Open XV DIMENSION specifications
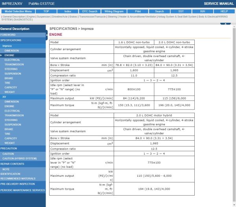This screenshot has height=207, width=236. [x=23, y=102]
